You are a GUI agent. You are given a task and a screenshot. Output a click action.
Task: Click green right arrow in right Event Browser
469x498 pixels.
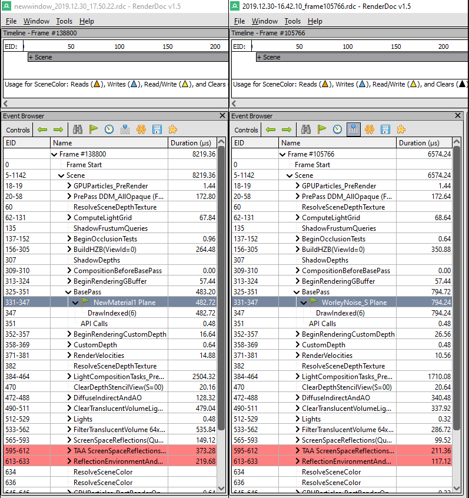[287, 130]
